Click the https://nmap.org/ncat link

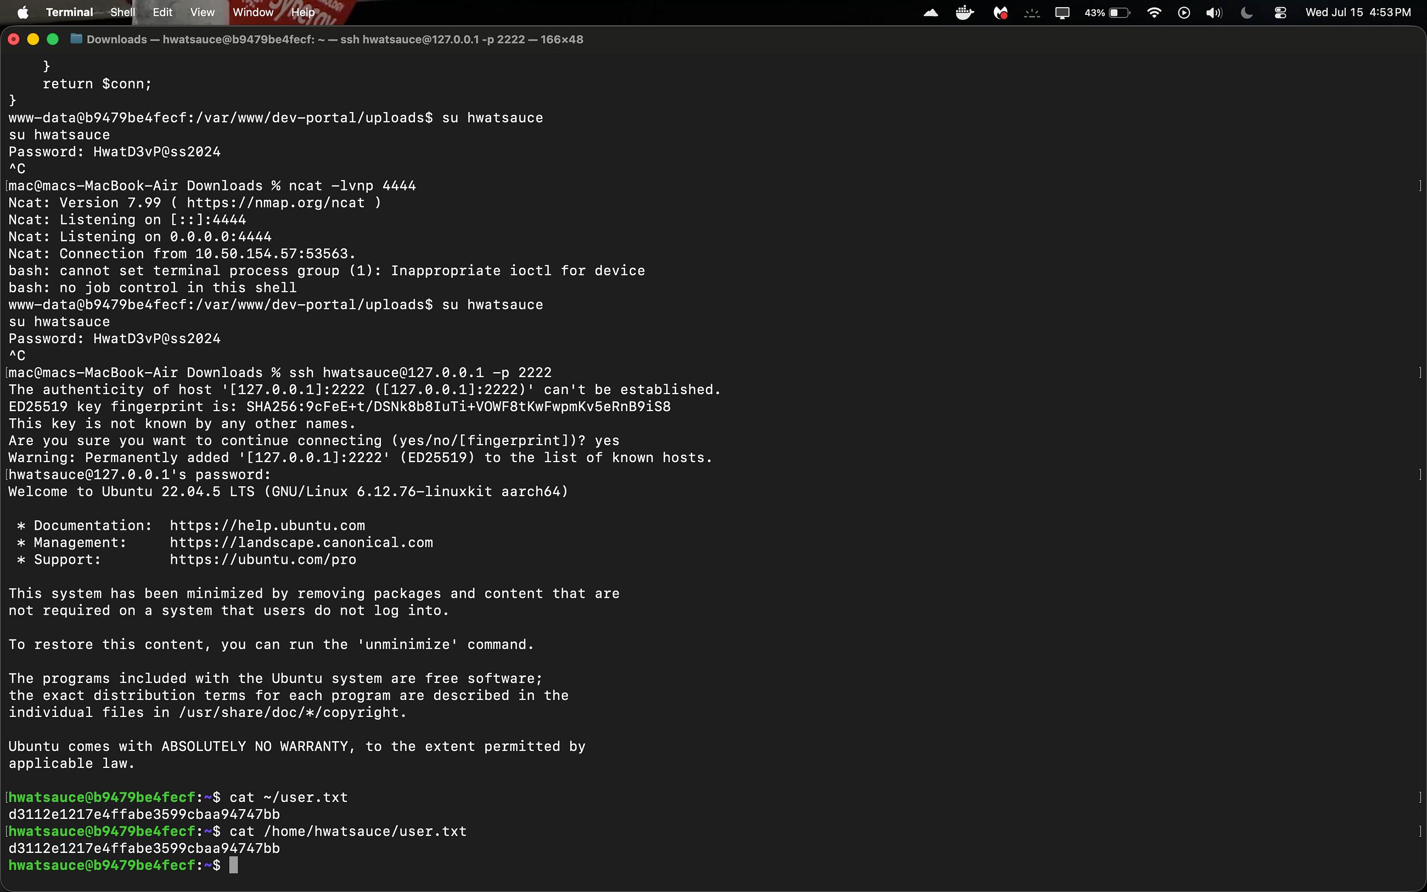tap(276, 203)
